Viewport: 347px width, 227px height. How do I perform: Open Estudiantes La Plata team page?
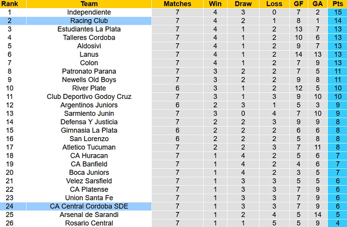[x=89, y=29]
